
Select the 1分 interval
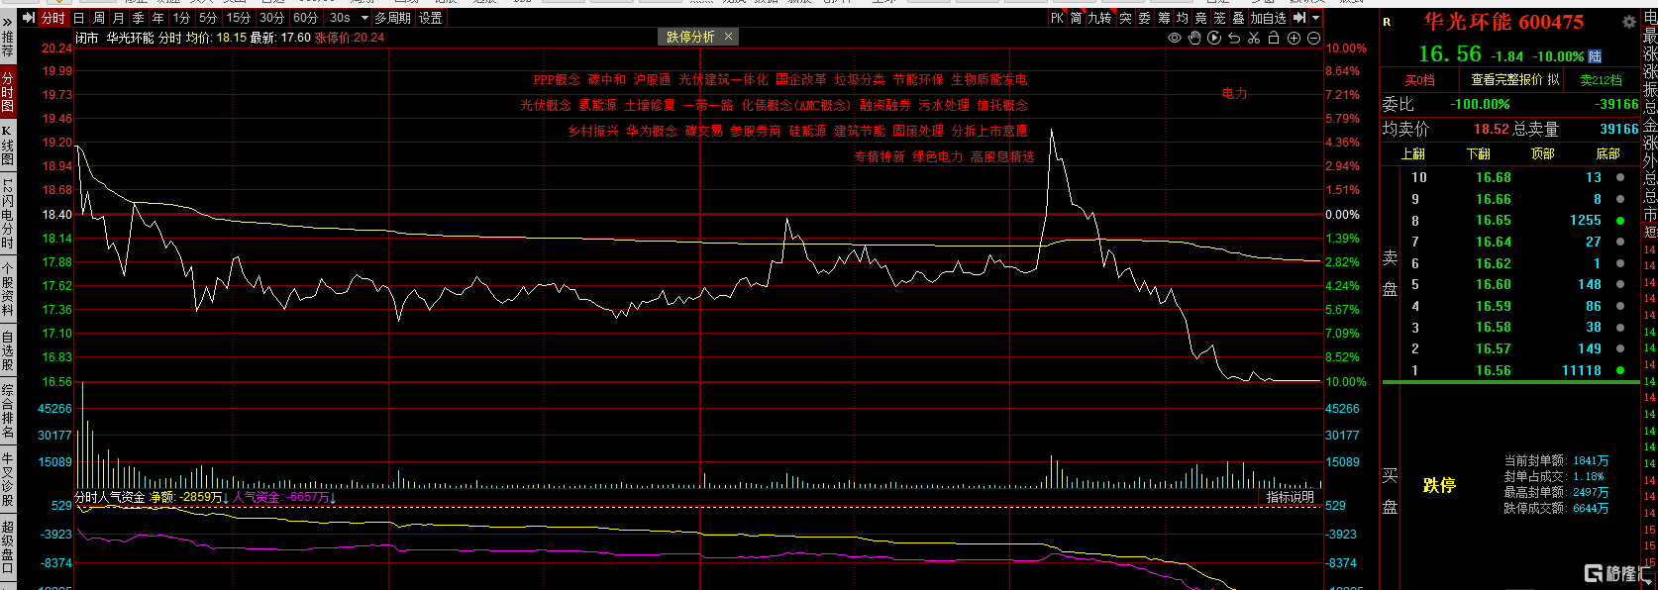[x=181, y=18]
